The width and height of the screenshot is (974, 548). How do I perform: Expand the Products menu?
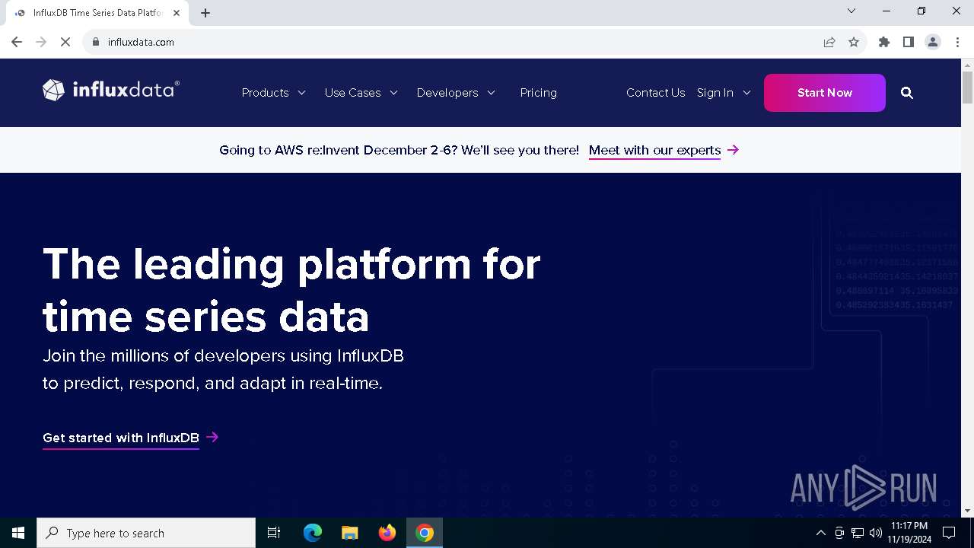click(274, 93)
